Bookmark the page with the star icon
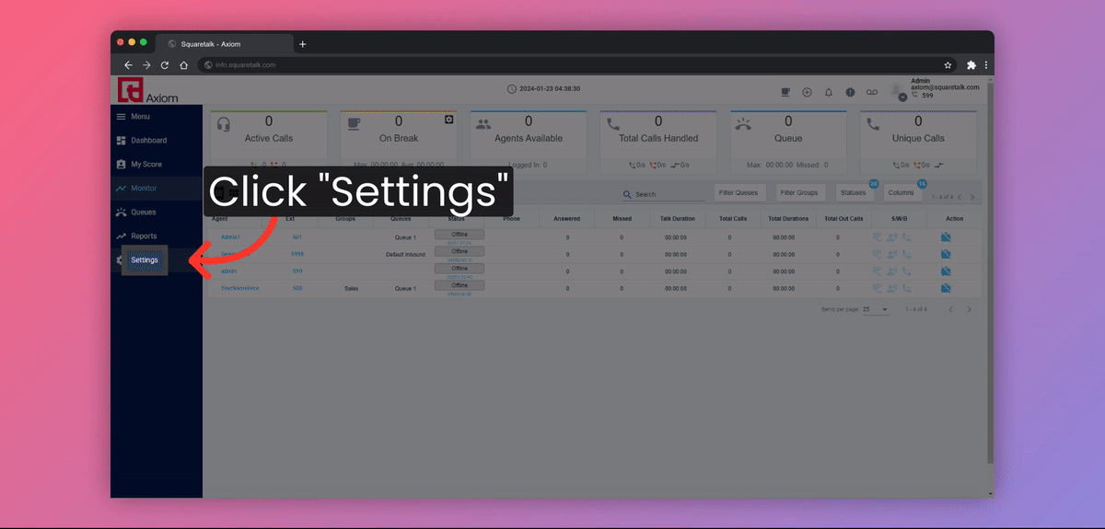Image resolution: width=1105 pixels, height=529 pixels. pyautogui.click(x=948, y=65)
